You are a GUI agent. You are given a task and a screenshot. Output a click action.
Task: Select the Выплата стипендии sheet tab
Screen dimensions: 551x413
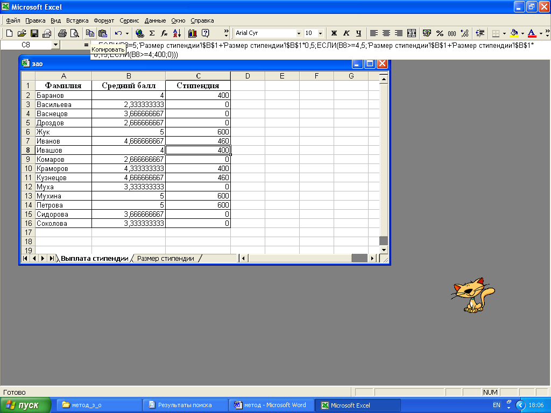[95, 259]
